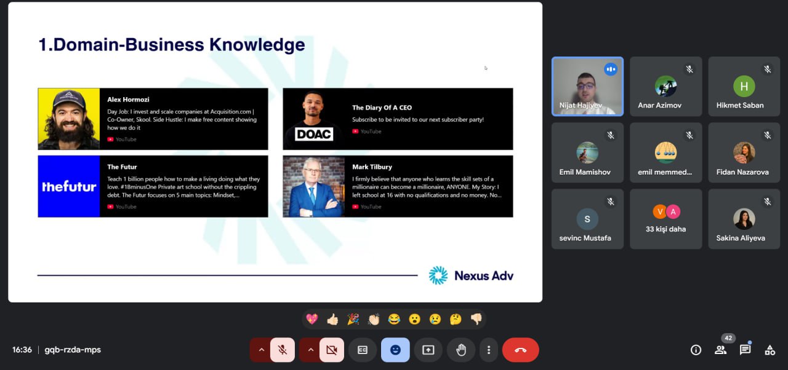The height and width of the screenshot is (370, 788).
Task: Send the surprised face reaction
Action: [414, 319]
